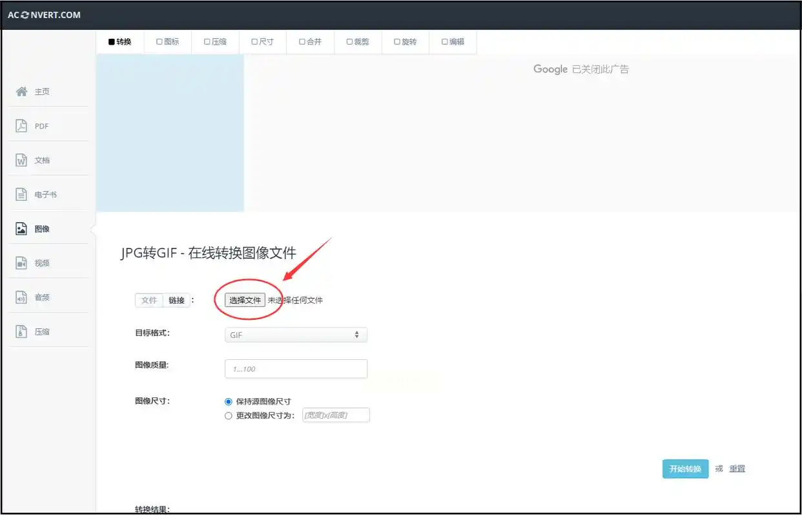802x515 pixels.
Task: Select 音频 text in the sidebar
Action: click(42, 297)
